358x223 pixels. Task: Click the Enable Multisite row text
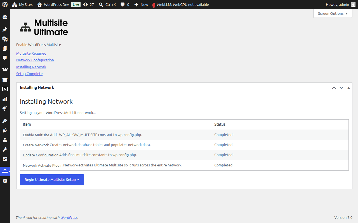coord(83,135)
